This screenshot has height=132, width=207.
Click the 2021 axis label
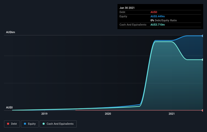coord(172,114)
